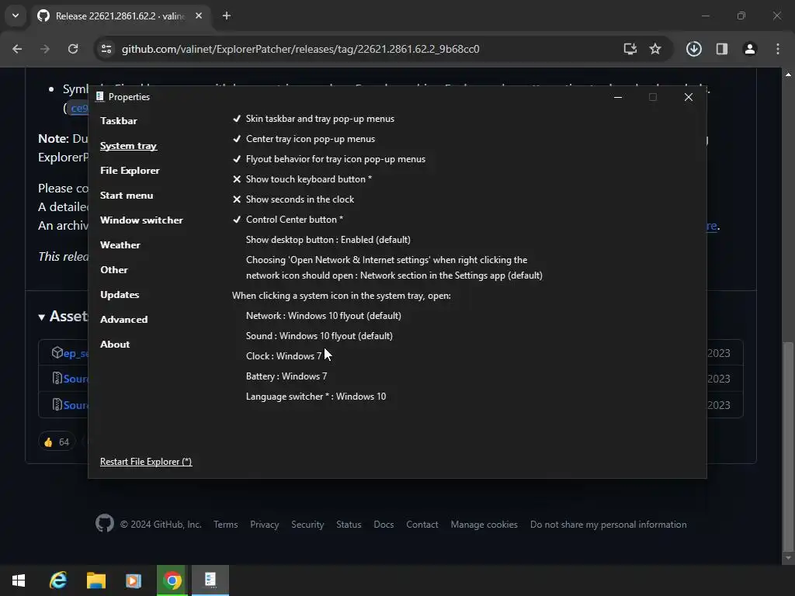The height and width of the screenshot is (596, 795).
Task: Go to the Advanced section
Action: click(123, 319)
